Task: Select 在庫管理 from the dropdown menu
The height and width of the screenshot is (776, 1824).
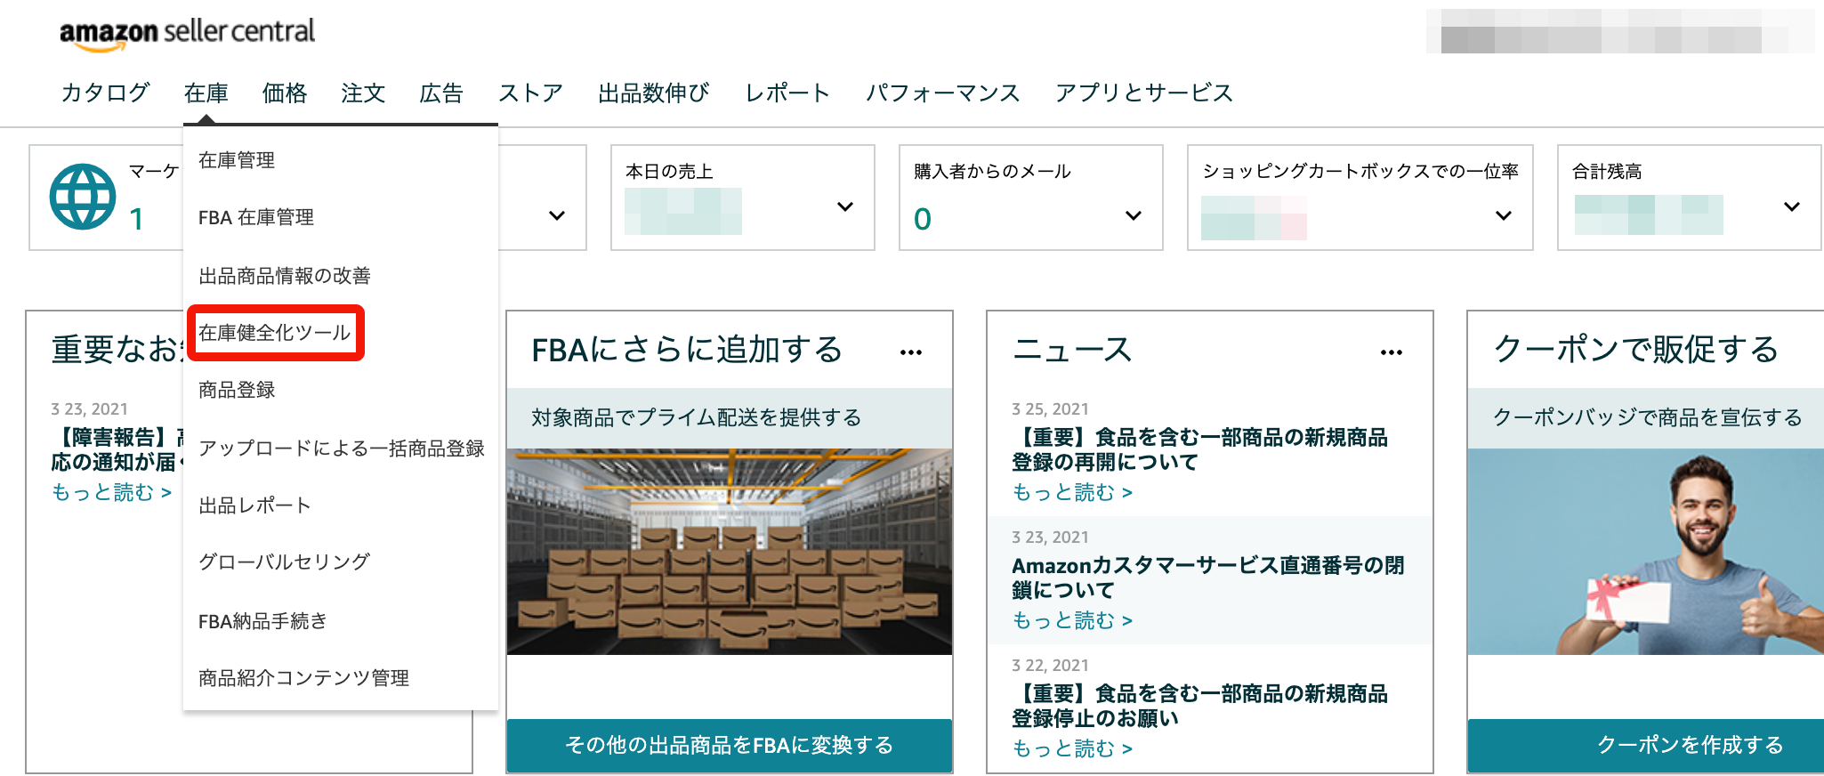Action: pos(237,160)
